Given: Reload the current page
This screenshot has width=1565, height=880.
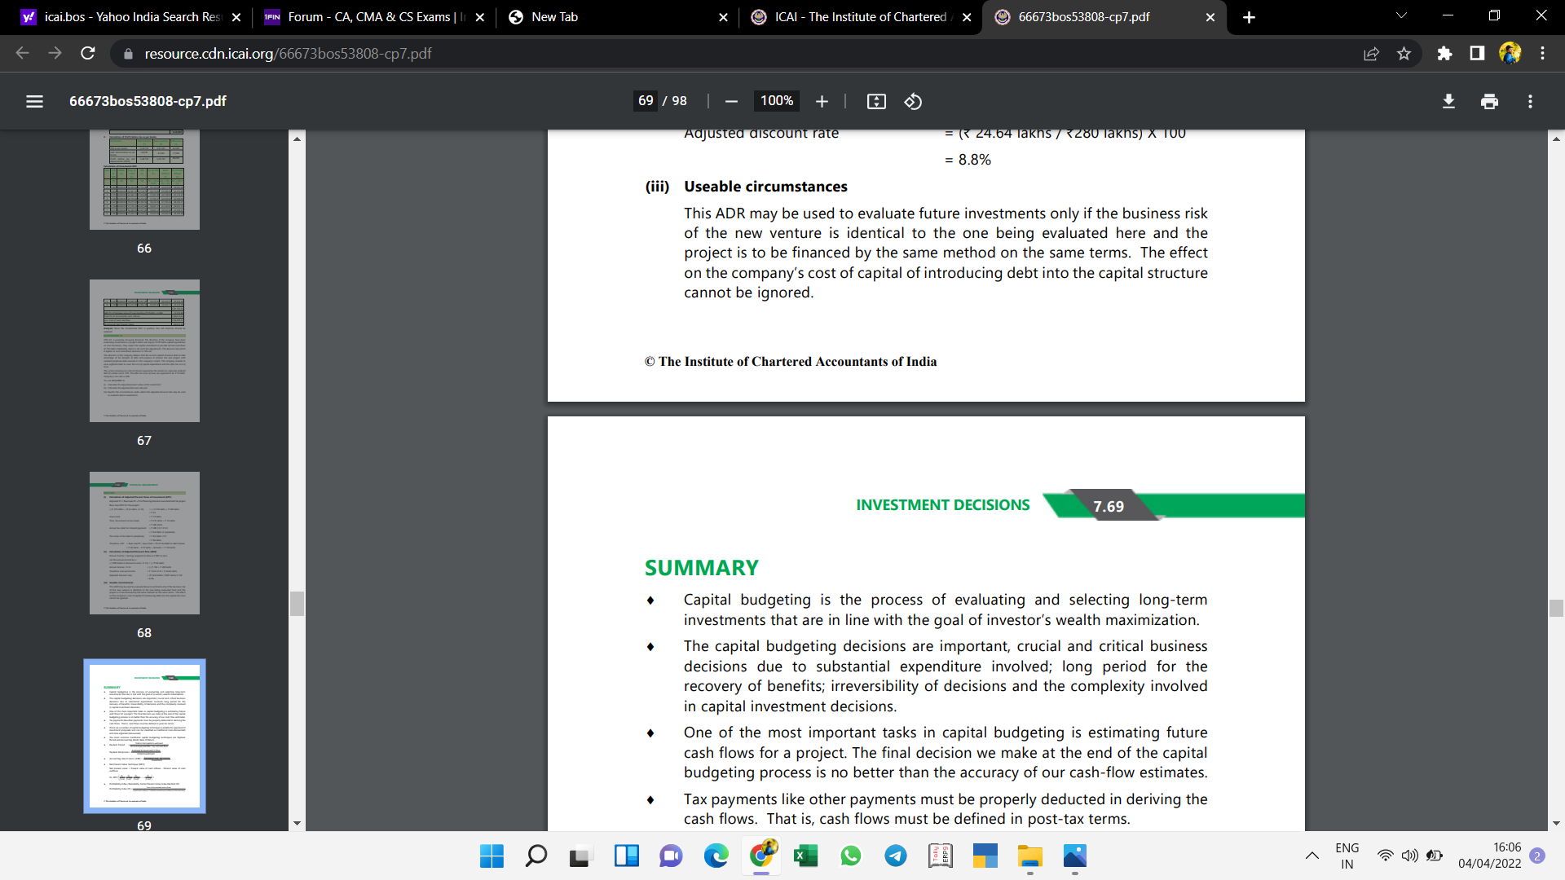Looking at the screenshot, I should 88,54.
